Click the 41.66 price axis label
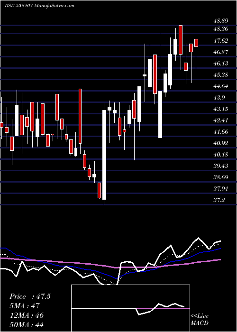 [x=221, y=132]
